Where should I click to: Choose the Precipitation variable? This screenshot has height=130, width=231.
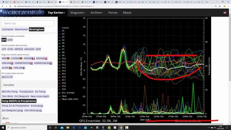[x=26, y=91]
